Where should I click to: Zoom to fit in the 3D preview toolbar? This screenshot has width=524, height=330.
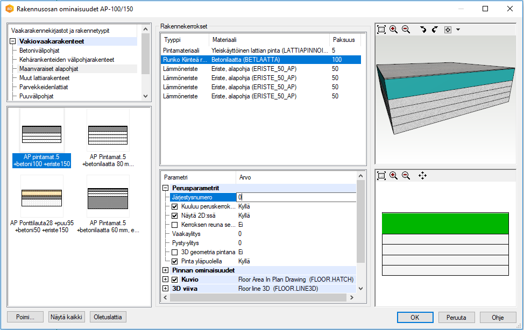coord(381,30)
